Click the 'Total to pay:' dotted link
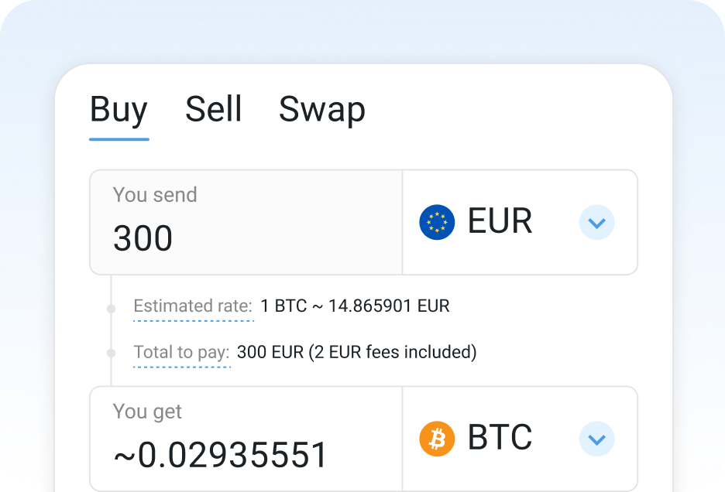 [x=181, y=353]
